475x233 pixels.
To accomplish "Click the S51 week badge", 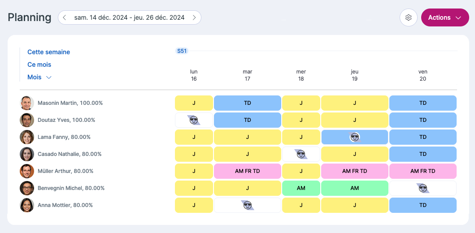I will pos(182,51).
